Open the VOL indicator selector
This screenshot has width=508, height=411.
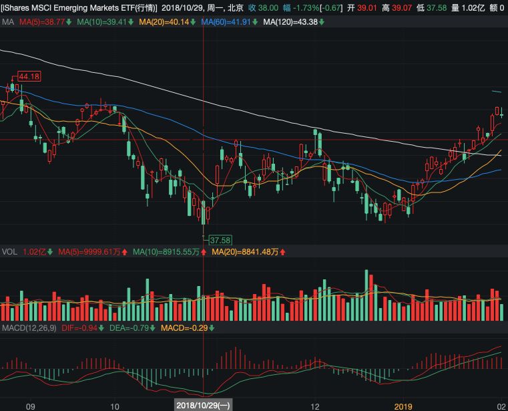tap(9, 252)
